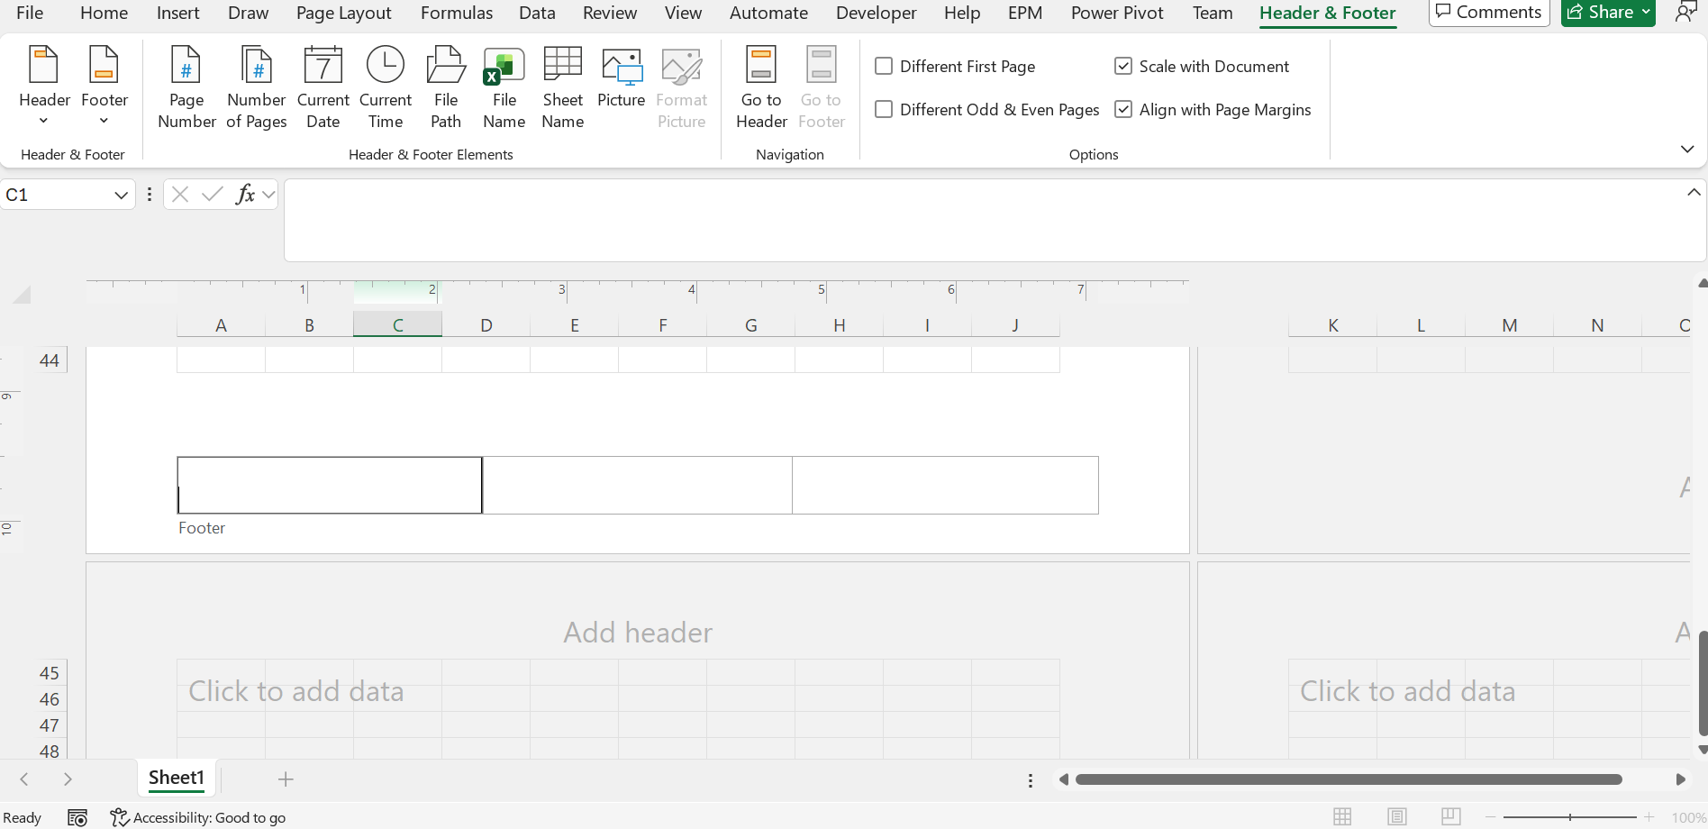Open the Comments pane button
The height and width of the screenshot is (829, 1708).
click(x=1488, y=13)
